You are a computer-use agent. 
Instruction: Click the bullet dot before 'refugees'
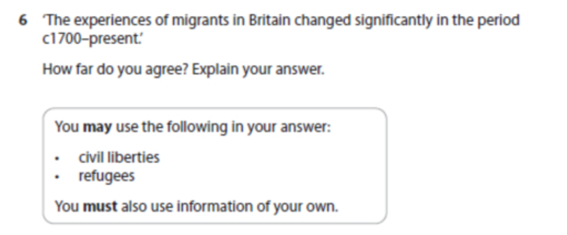pyautogui.click(x=56, y=177)
